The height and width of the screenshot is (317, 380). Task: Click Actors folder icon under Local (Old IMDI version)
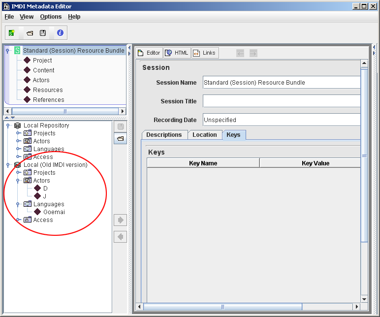(28, 180)
